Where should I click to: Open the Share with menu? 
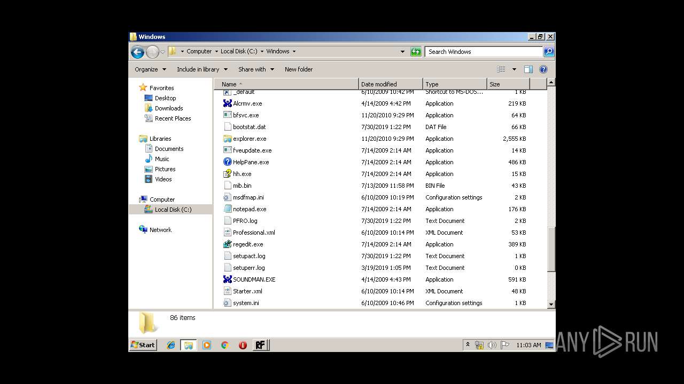pos(256,69)
